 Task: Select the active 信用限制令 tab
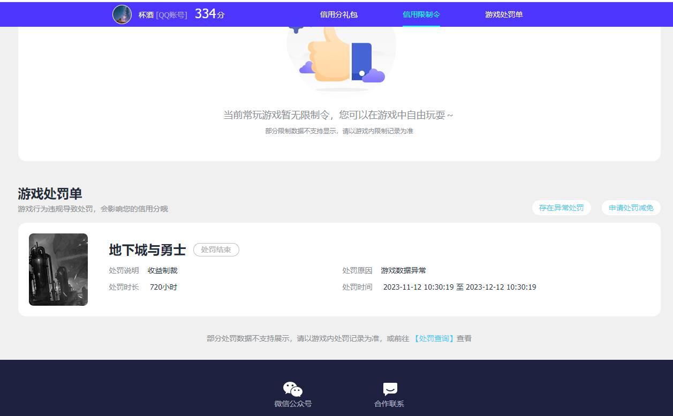point(421,14)
